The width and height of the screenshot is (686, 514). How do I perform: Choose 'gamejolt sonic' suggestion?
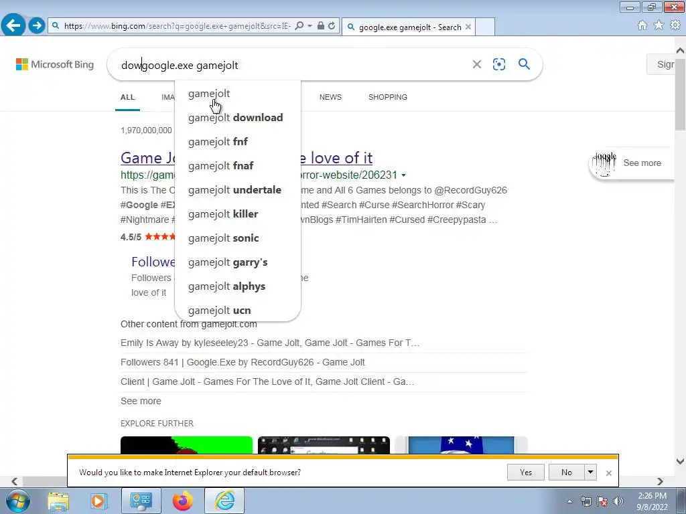[x=238, y=238]
